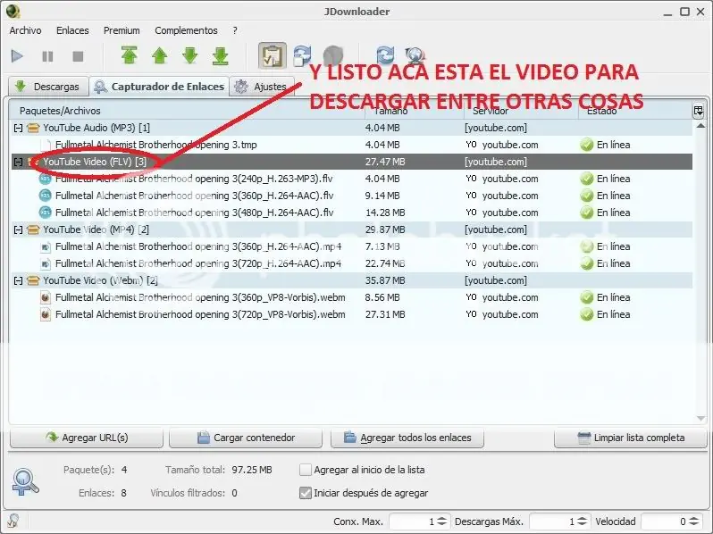Select file Fullmetal Alchemist Brotherhood opening 3.tmp
The height and width of the screenshot is (534, 713).
coord(351,145)
